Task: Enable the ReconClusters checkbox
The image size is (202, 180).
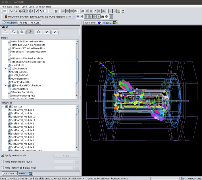Action: [x=9, y=89]
